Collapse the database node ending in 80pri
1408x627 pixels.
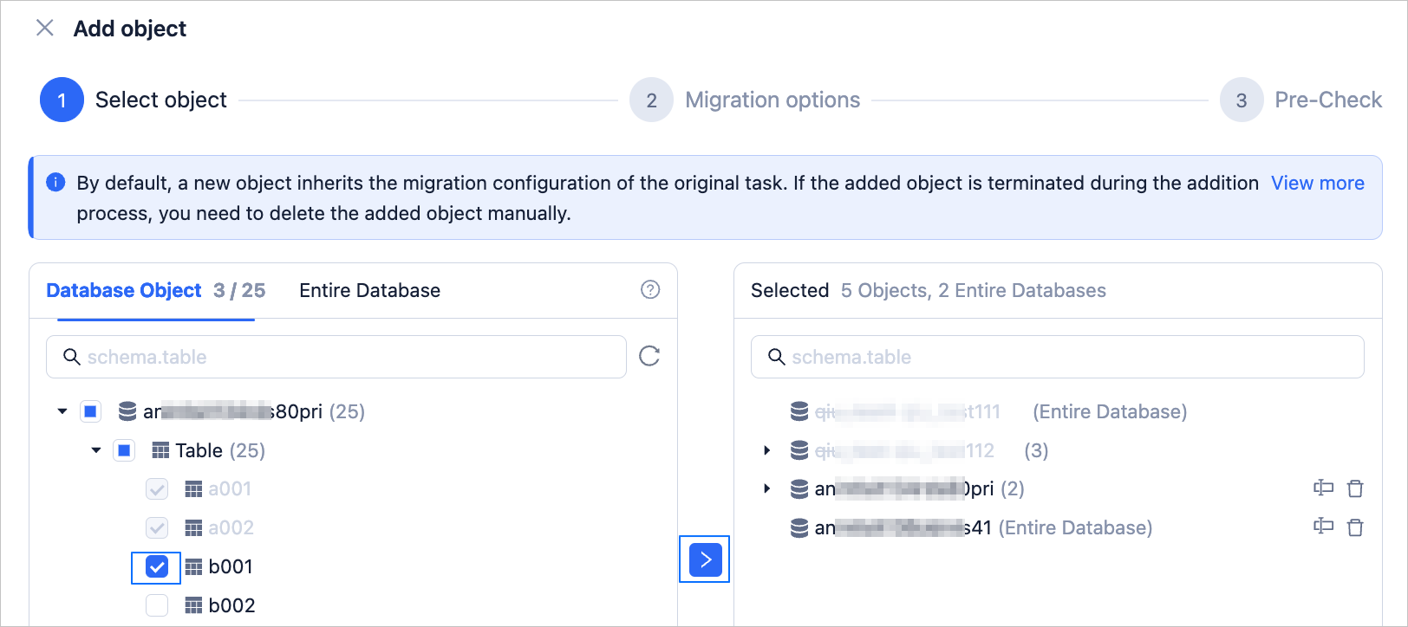62,411
